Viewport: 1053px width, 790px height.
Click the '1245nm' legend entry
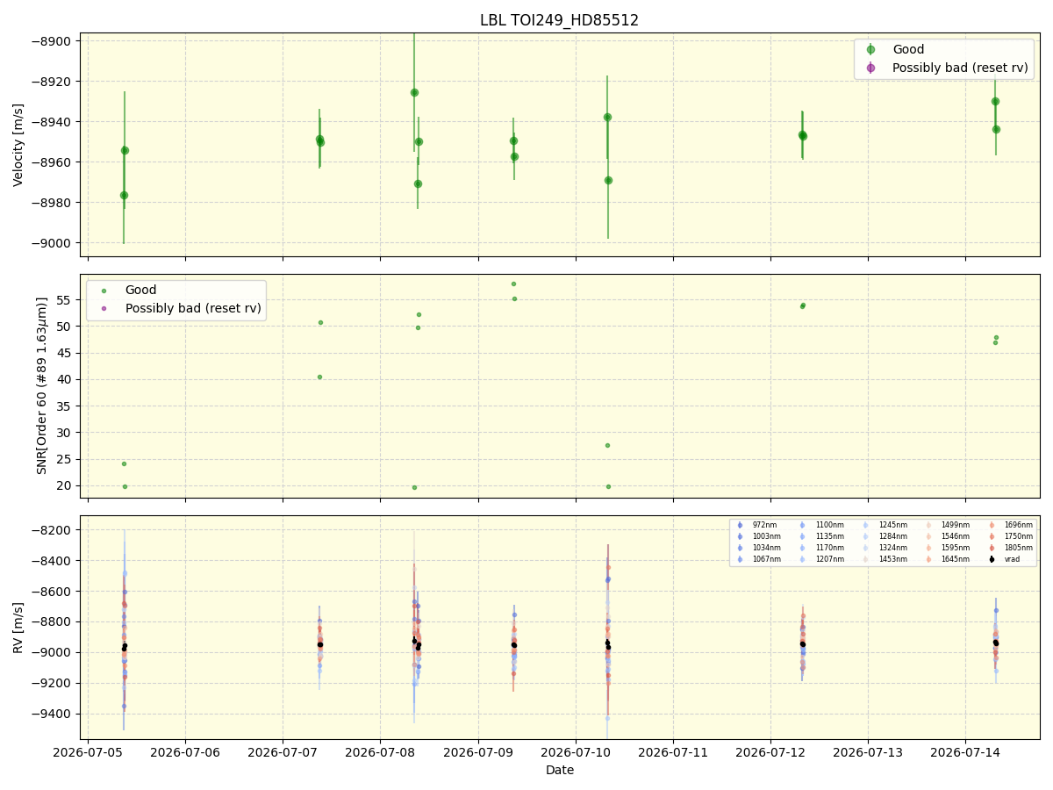click(893, 525)
